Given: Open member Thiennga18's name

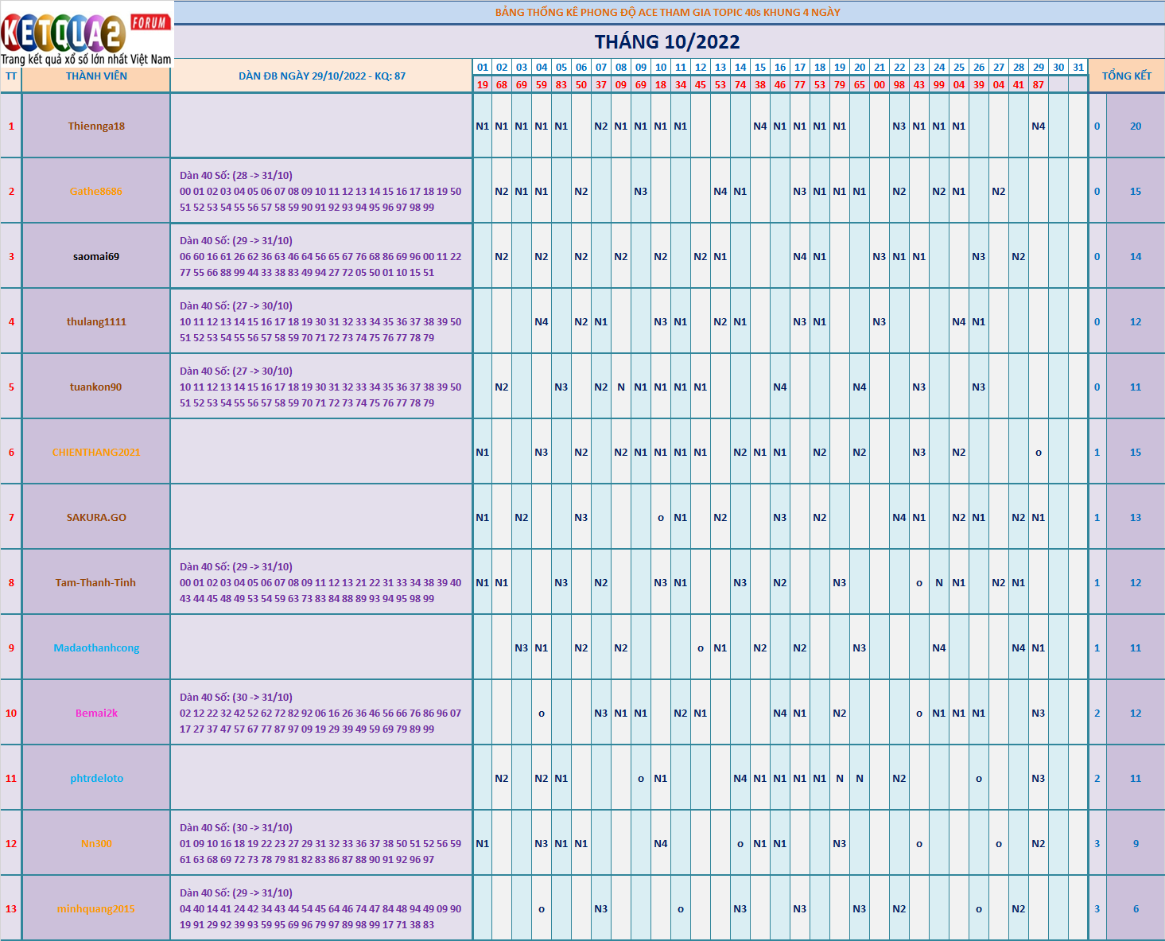Looking at the screenshot, I should [x=96, y=126].
